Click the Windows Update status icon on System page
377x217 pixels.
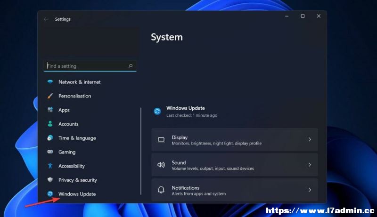point(157,112)
